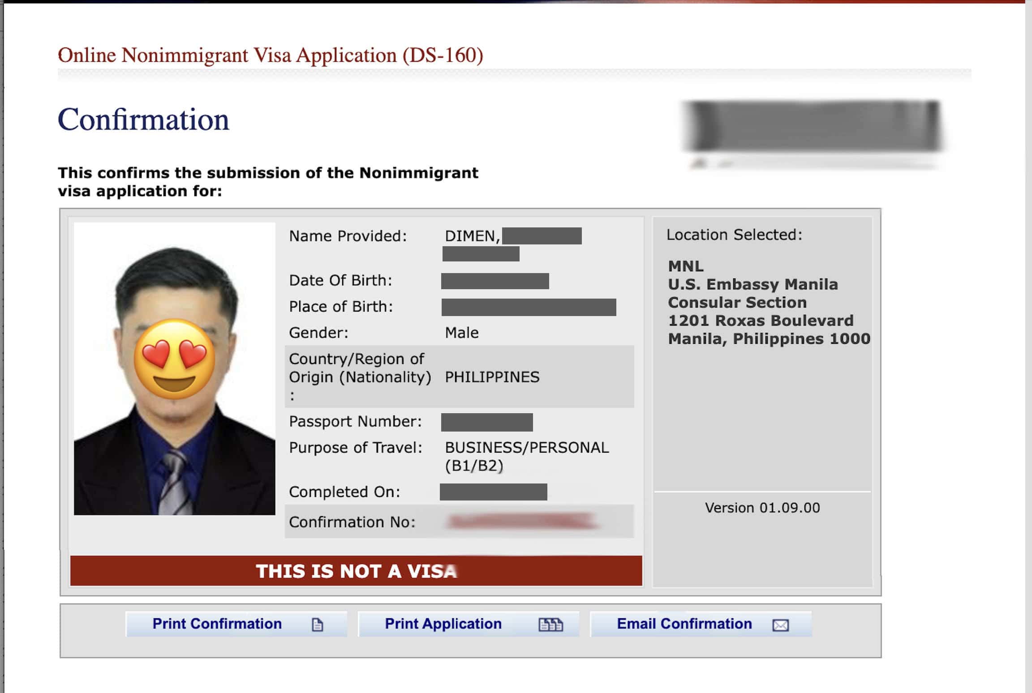Screen dimensions: 1032x693
Task: Click the Version 01.09.00 label
Action: (761, 507)
